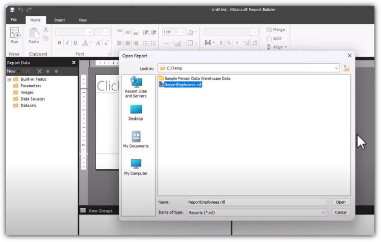The width and height of the screenshot is (381, 242).
Task: Toggle Underline formatting in the ribbon
Action: coord(75,43)
